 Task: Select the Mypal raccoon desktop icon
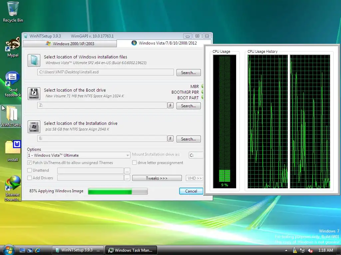(x=13, y=47)
